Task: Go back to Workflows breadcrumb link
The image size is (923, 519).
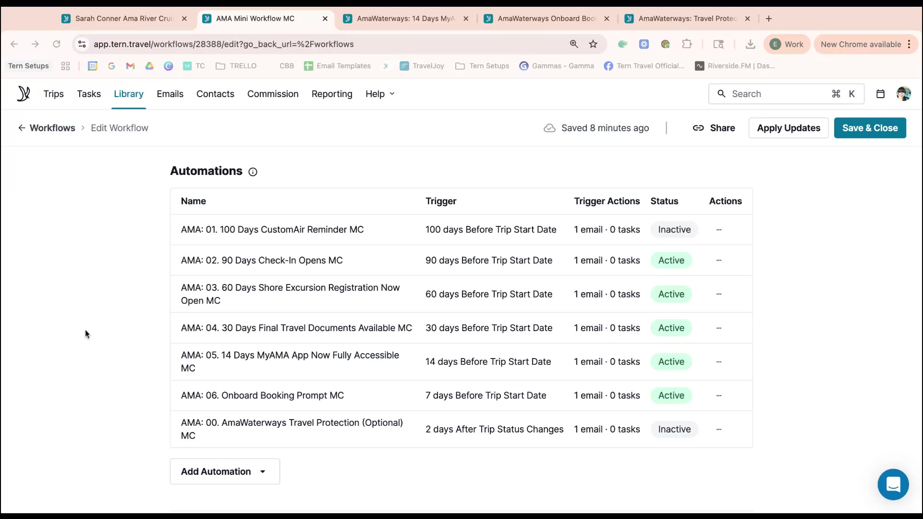Action: click(x=52, y=128)
